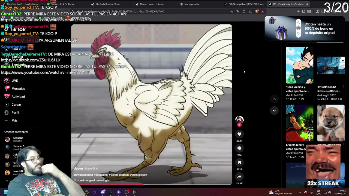
Task: Click the taskbar microphone icon
Action: click(311, 192)
